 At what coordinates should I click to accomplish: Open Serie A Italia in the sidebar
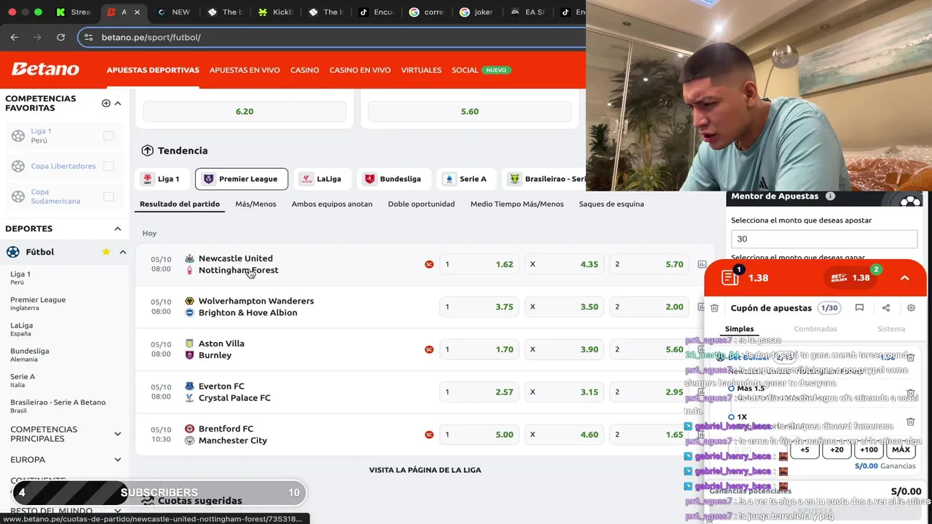[23, 380]
